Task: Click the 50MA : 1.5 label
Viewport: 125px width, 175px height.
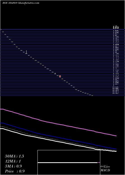Action: tap(14, 156)
